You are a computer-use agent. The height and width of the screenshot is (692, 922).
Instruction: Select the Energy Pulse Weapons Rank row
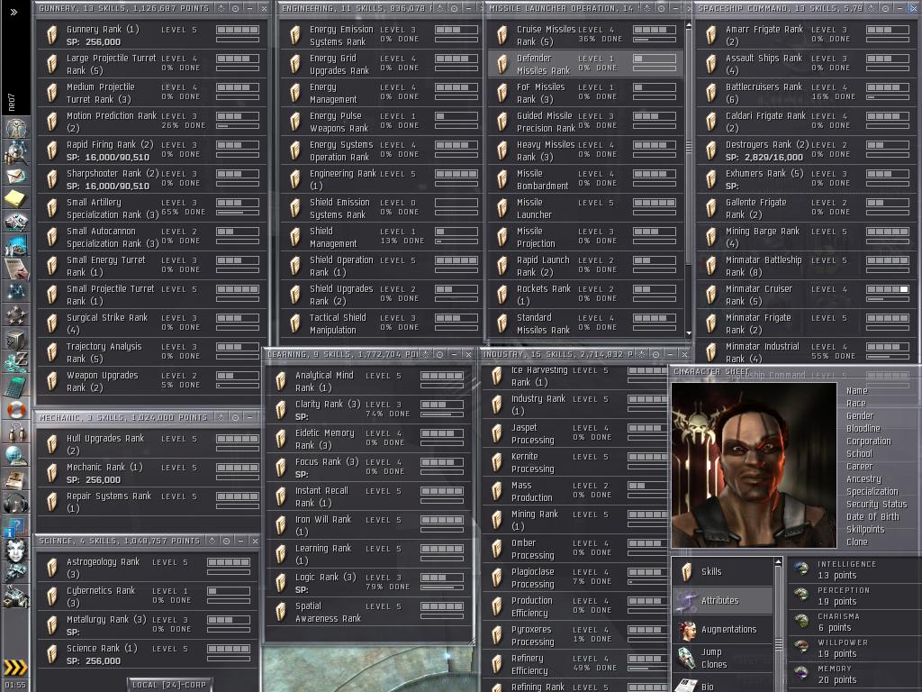382,122
